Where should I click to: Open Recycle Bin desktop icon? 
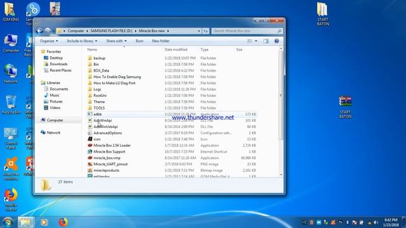(11, 105)
